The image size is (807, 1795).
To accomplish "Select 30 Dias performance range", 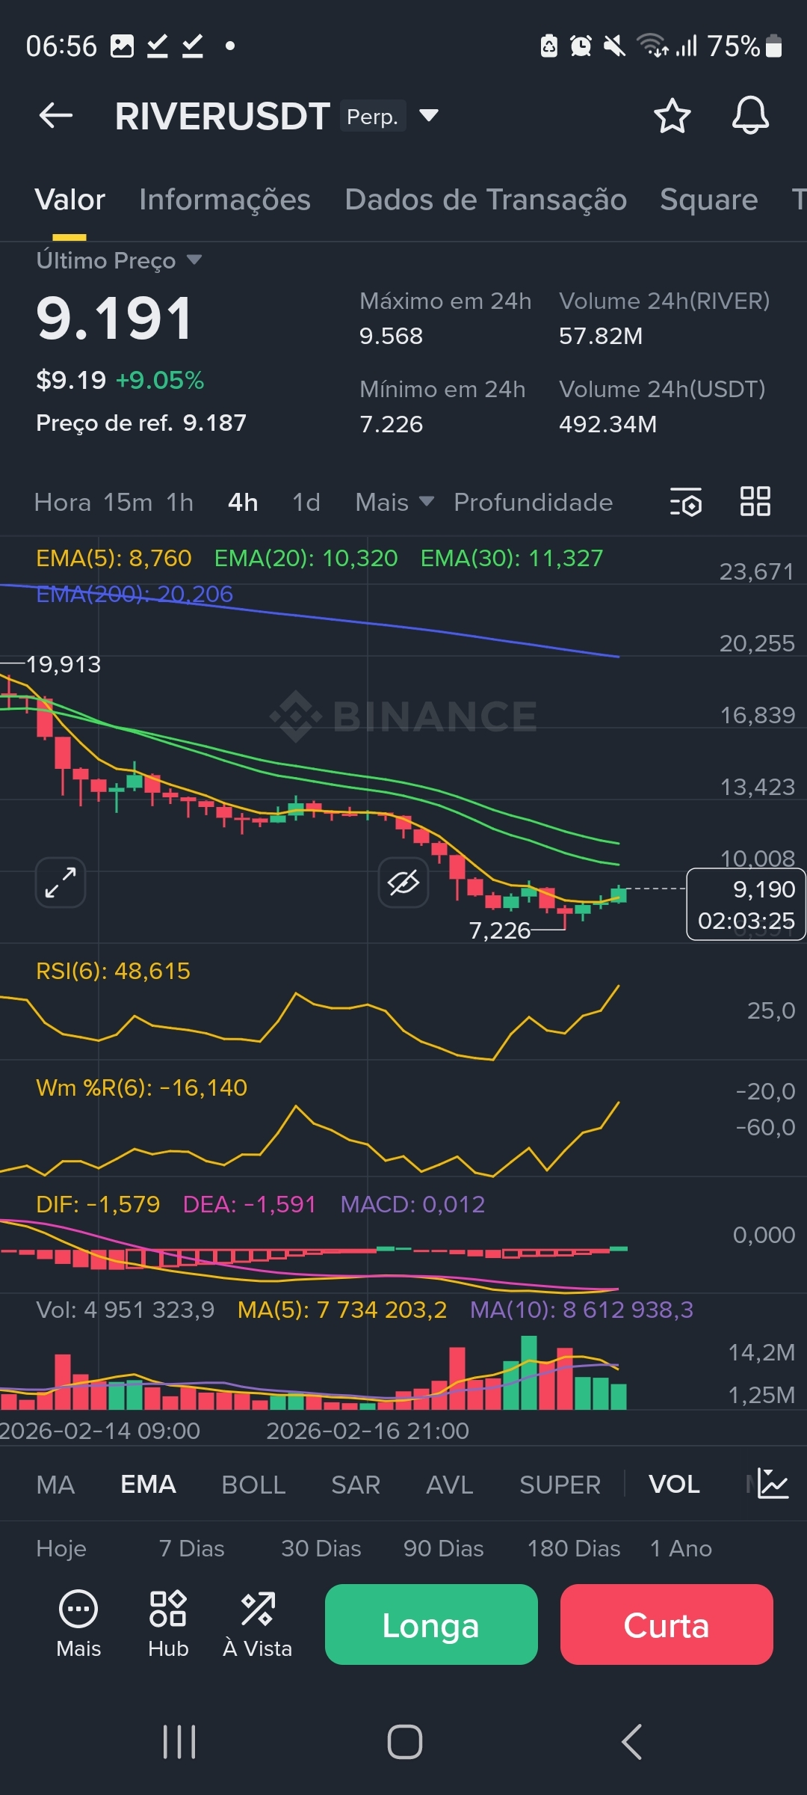I will (321, 1548).
